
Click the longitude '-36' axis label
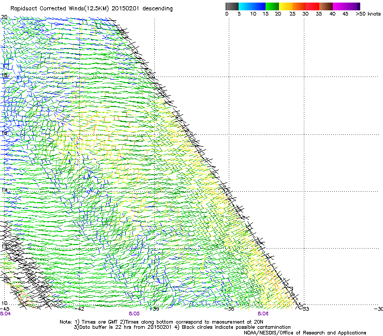[x=230, y=309]
